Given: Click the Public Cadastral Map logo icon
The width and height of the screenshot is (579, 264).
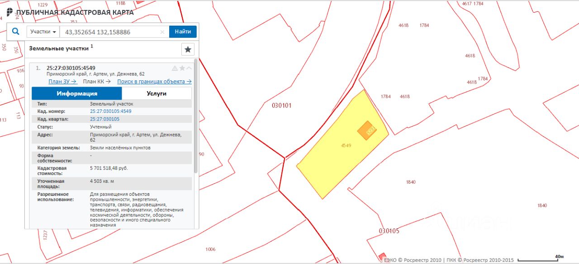Looking at the screenshot, I should point(9,12).
